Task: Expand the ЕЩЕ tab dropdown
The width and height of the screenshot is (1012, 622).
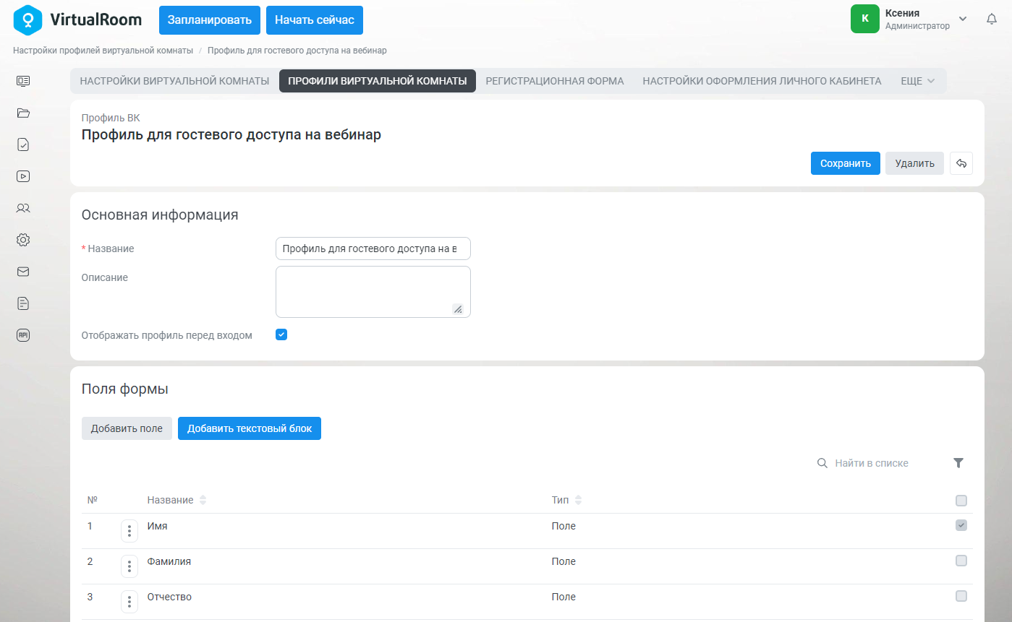Action: pos(917,81)
